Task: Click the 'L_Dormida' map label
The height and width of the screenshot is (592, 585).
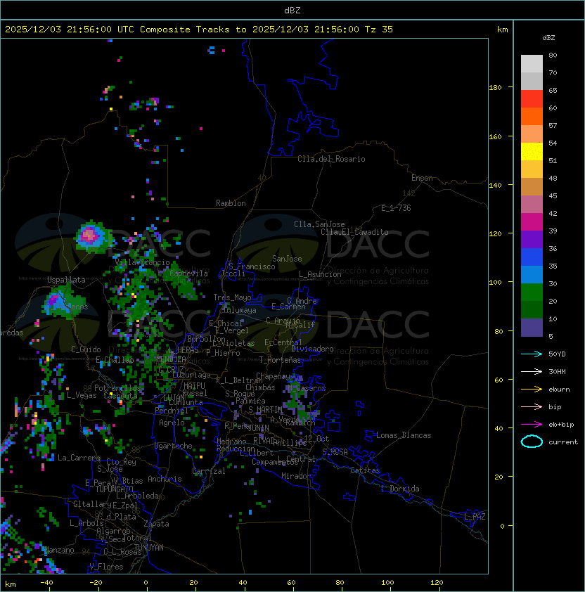Action: tap(400, 489)
